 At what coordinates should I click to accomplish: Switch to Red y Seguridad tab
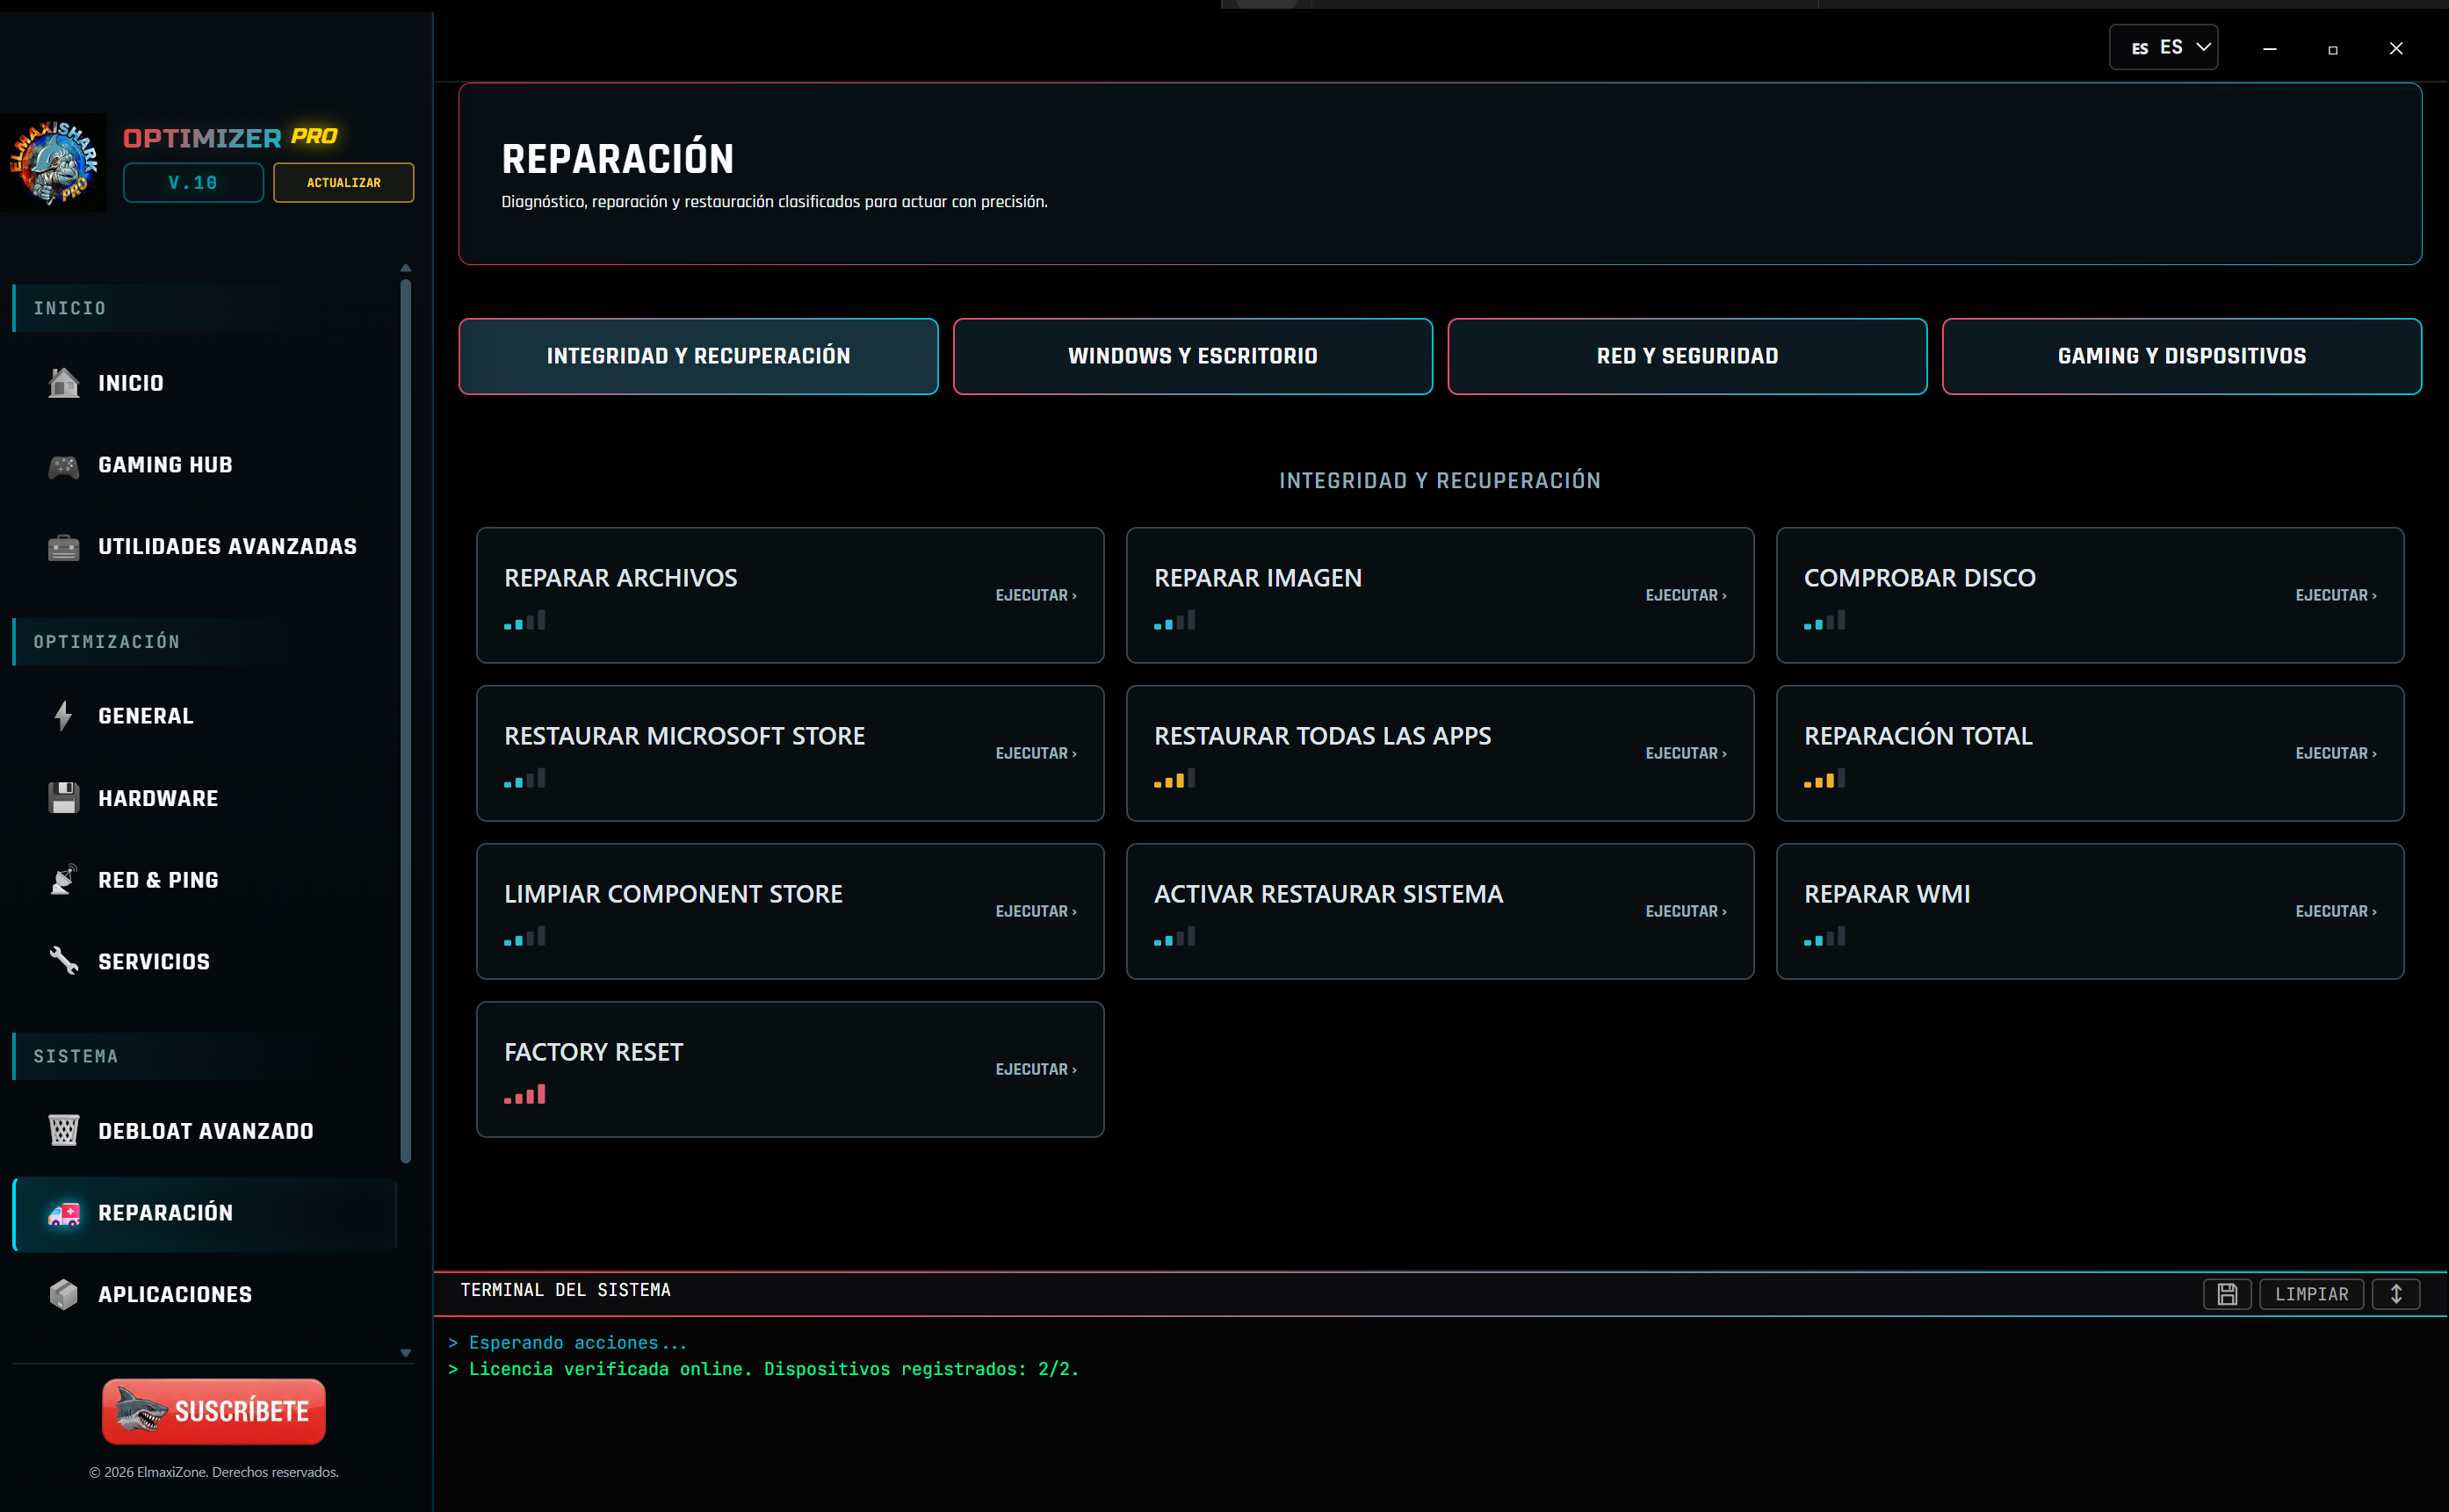click(1687, 356)
